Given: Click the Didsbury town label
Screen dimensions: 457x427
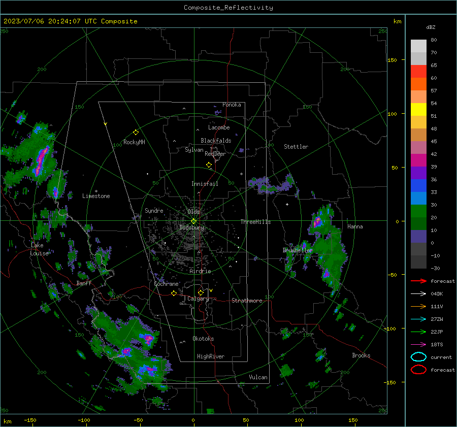Looking at the screenshot, I should click(x=191, y=227).
